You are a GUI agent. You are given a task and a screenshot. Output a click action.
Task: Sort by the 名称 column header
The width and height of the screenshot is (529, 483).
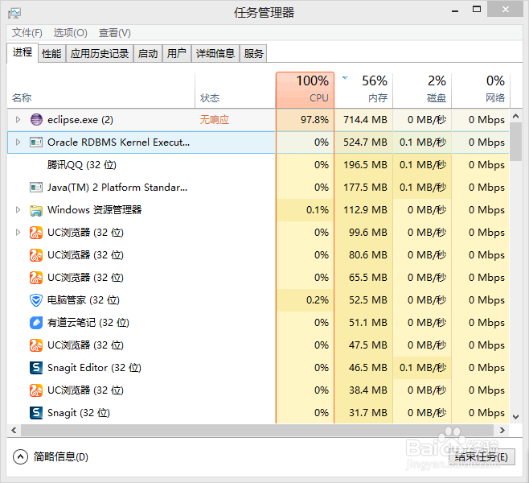coord(100,90)
